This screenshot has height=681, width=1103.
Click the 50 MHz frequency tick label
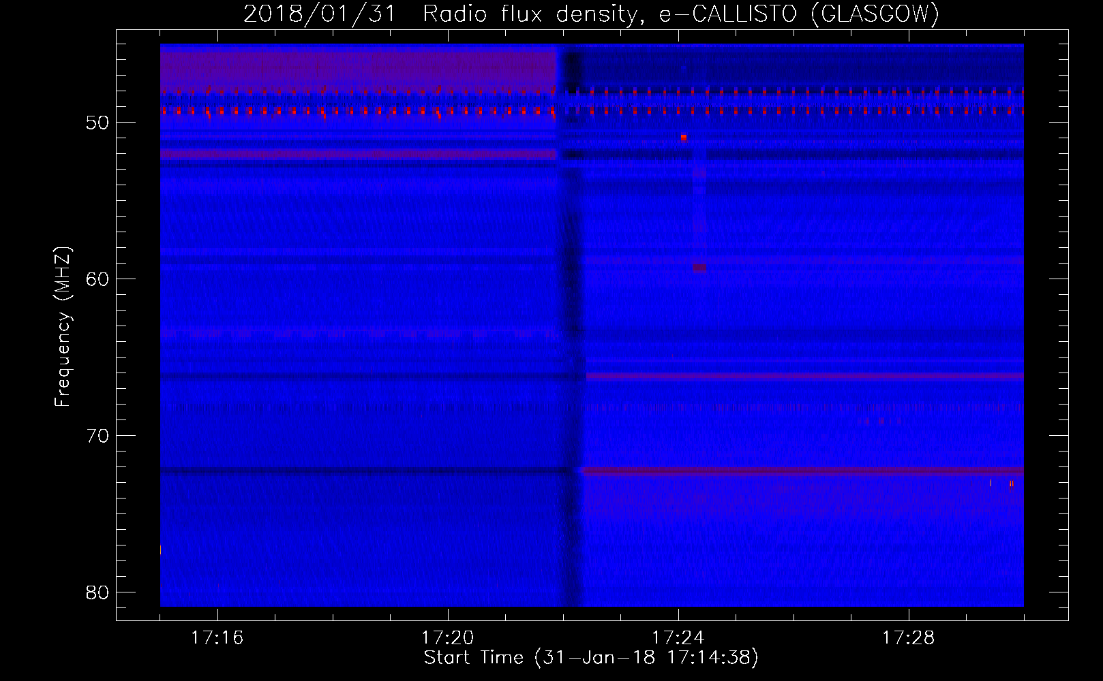(97, 123)
